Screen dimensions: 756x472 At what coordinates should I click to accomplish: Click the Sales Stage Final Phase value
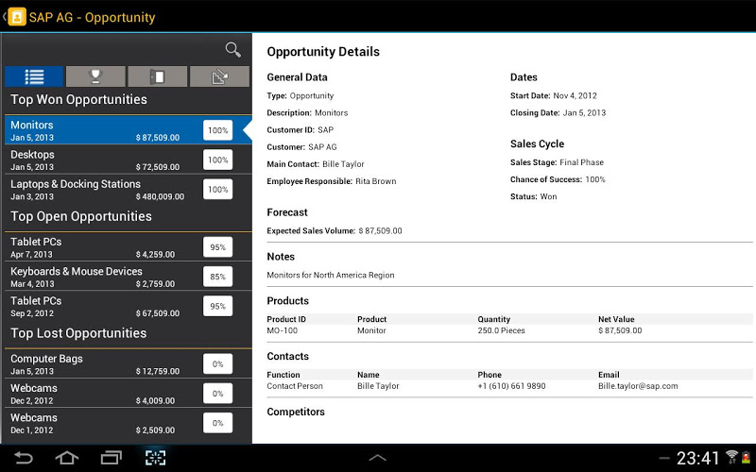(581, 162)
